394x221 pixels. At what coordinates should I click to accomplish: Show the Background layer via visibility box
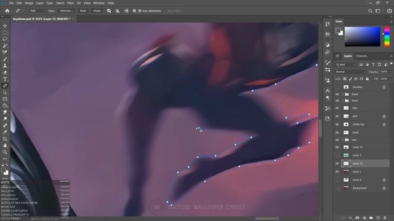[x=337, y=188]
